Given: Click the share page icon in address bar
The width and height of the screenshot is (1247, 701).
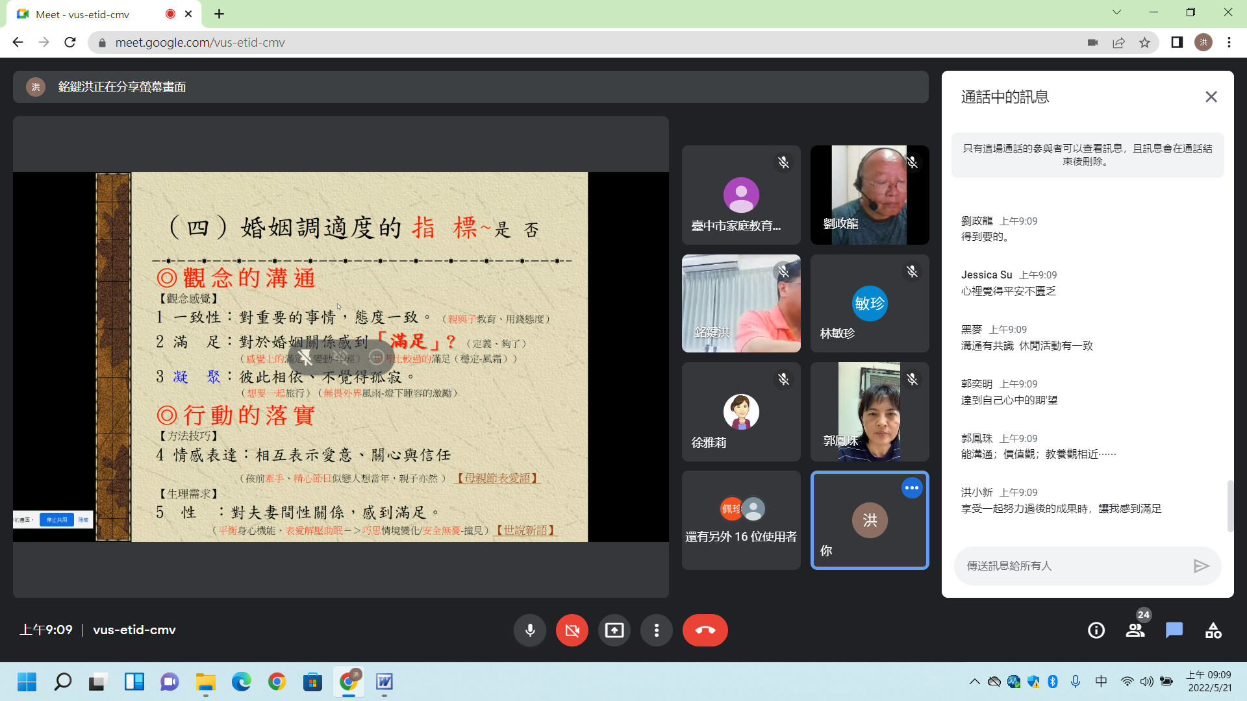Looking at the screenshot, I should (x=1118, y=42).
